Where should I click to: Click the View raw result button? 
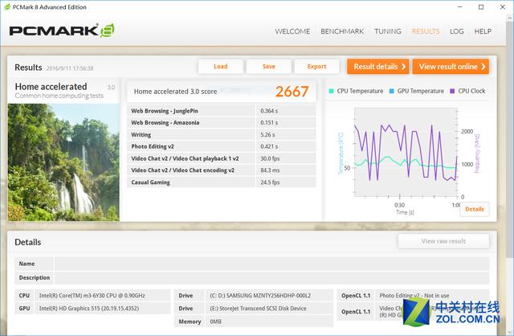(x=443, y=241)
